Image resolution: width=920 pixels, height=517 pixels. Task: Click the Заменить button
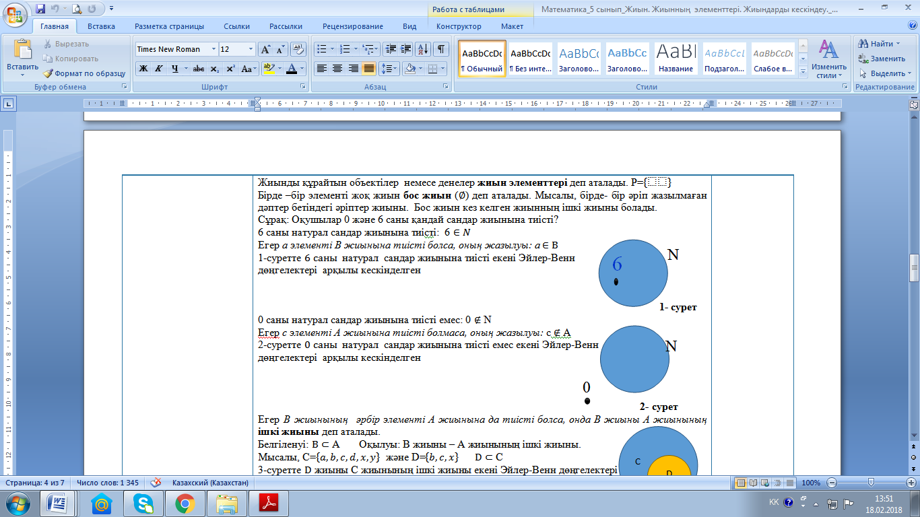[882, 59]
